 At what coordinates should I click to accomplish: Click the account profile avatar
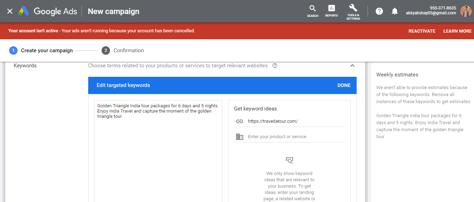click(466, 11)
